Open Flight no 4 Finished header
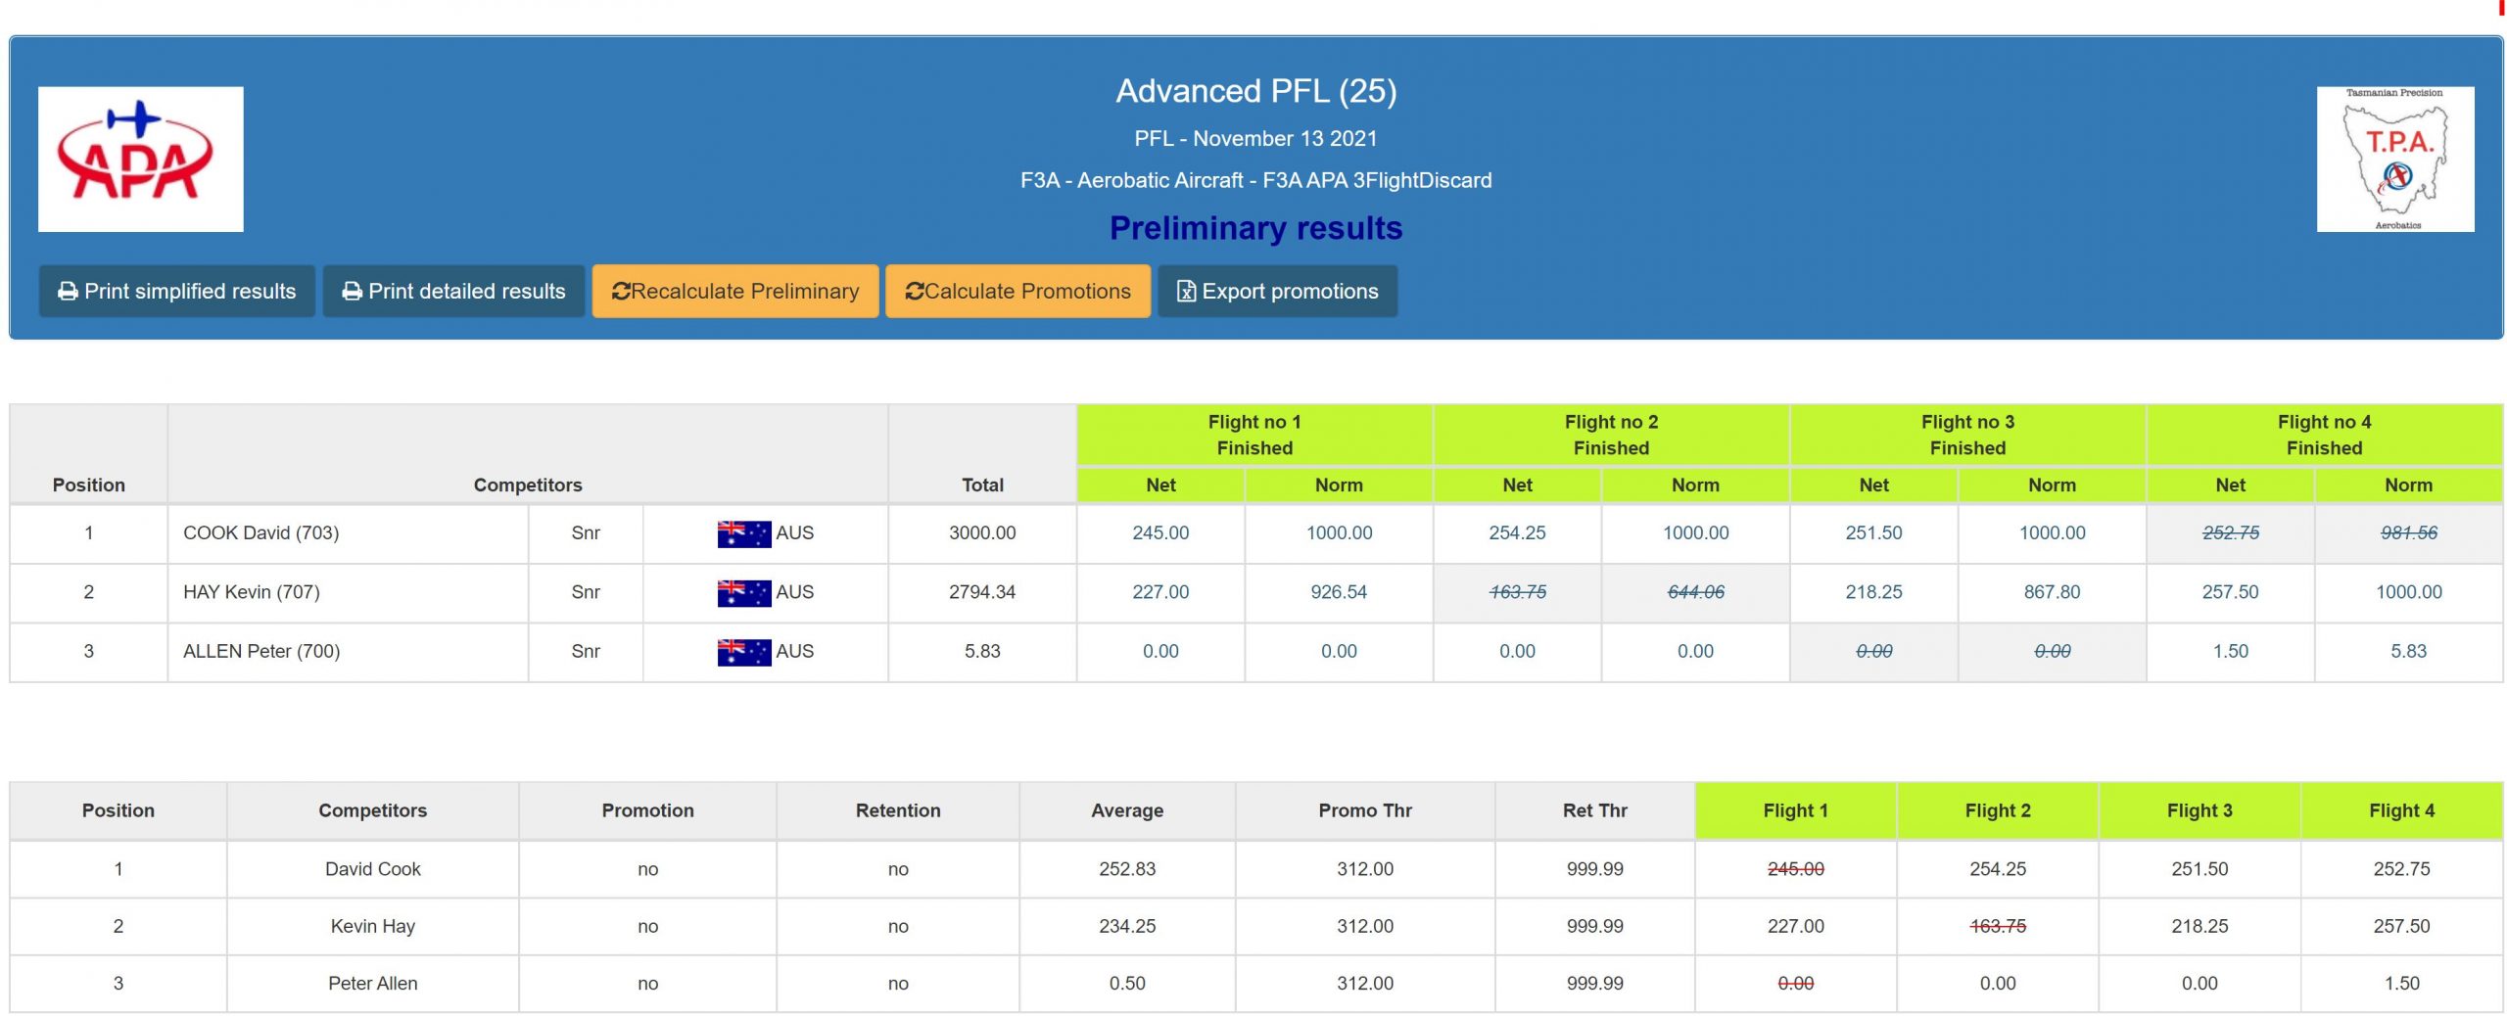Screen dimensions: 2507x1016 point(2324,435)
